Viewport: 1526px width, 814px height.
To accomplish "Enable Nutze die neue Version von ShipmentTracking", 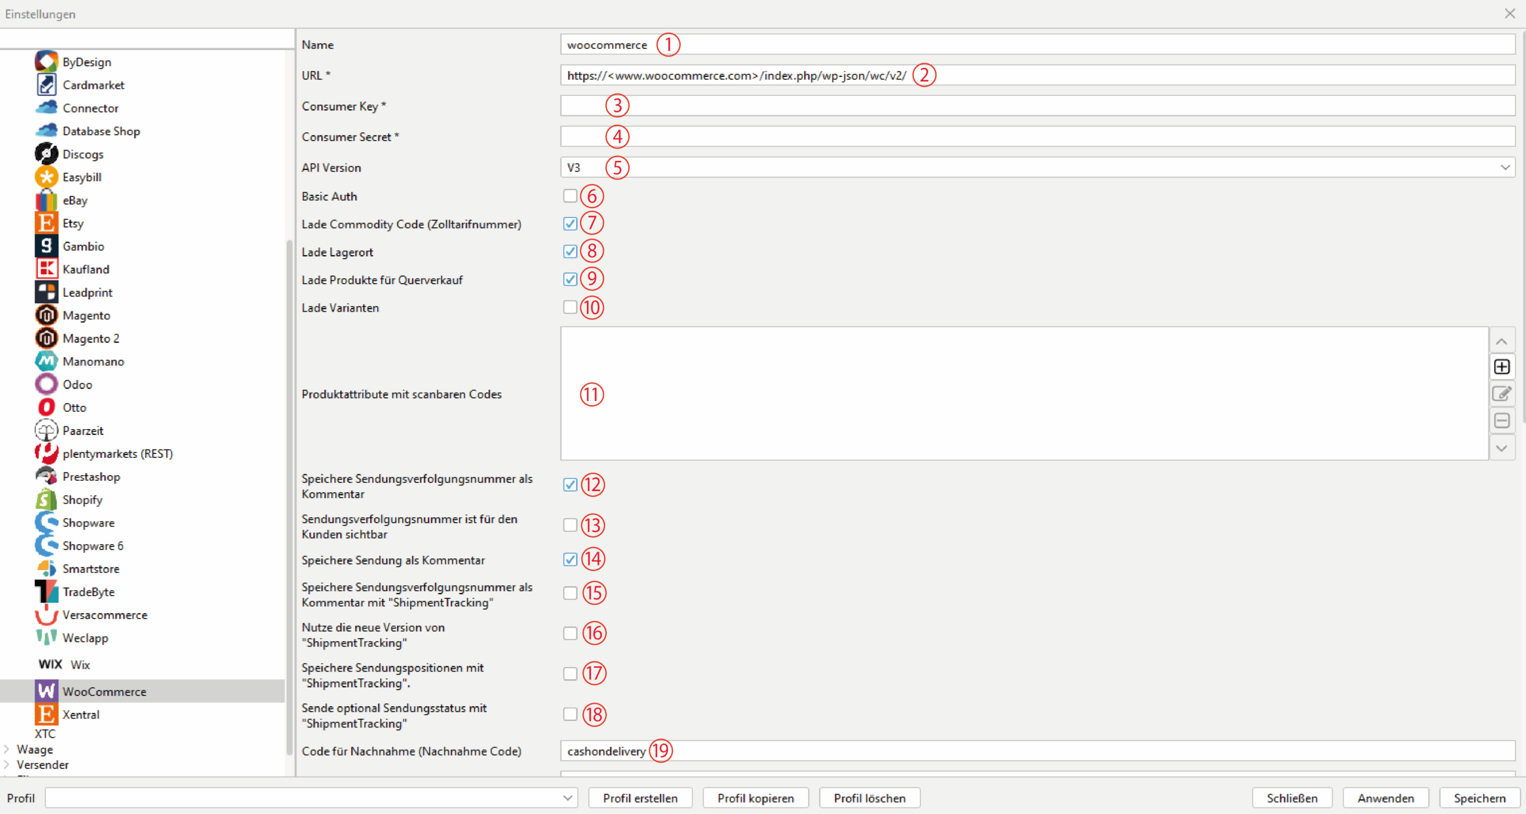I will pyautogui.click(x=570, y=633).
